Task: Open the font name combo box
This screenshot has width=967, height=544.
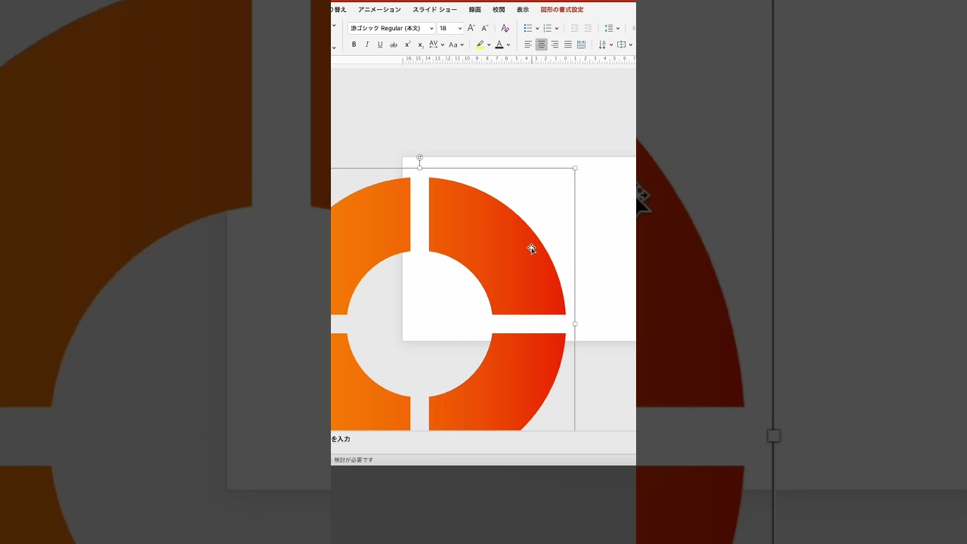Action: (391, 28)
